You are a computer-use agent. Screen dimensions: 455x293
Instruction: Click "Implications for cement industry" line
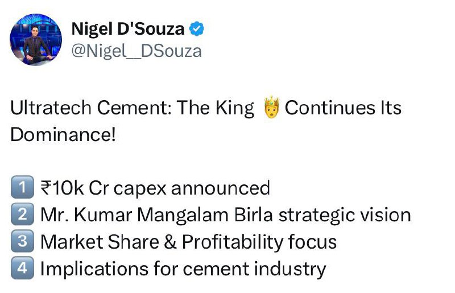coord(183,269)
